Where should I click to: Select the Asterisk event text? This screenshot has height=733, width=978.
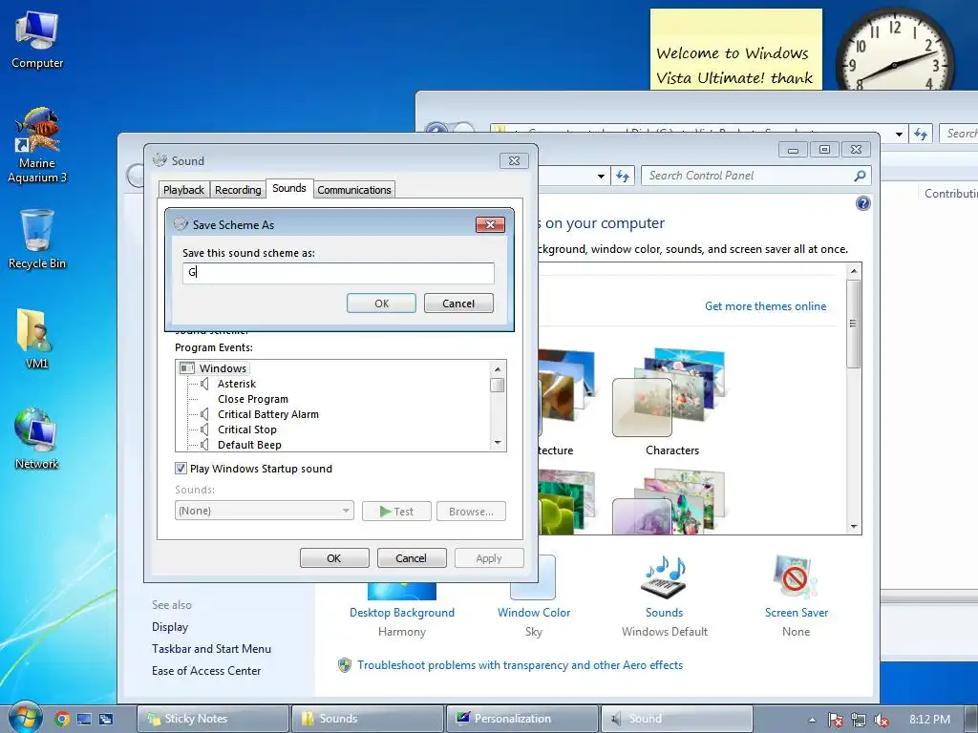tap(237, 384)
